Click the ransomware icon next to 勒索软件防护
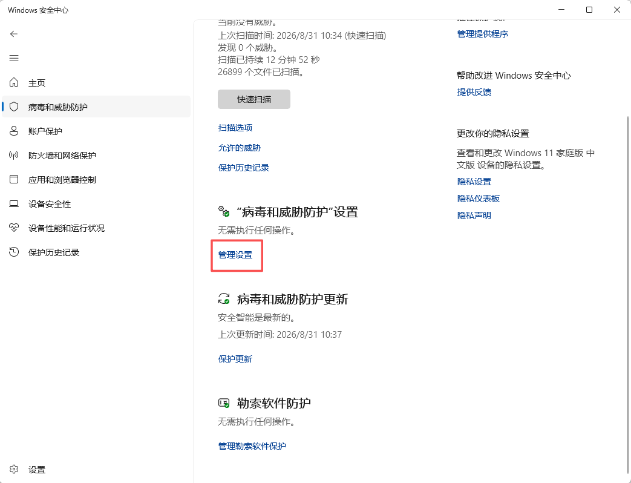Image resolution: width=631 pixels, height=483 pixels. 224,402
